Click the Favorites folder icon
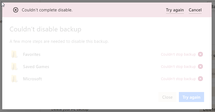 click(14, 54)
